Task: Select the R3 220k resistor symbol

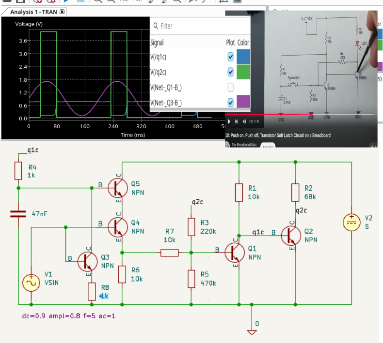Action: [191, 227]
